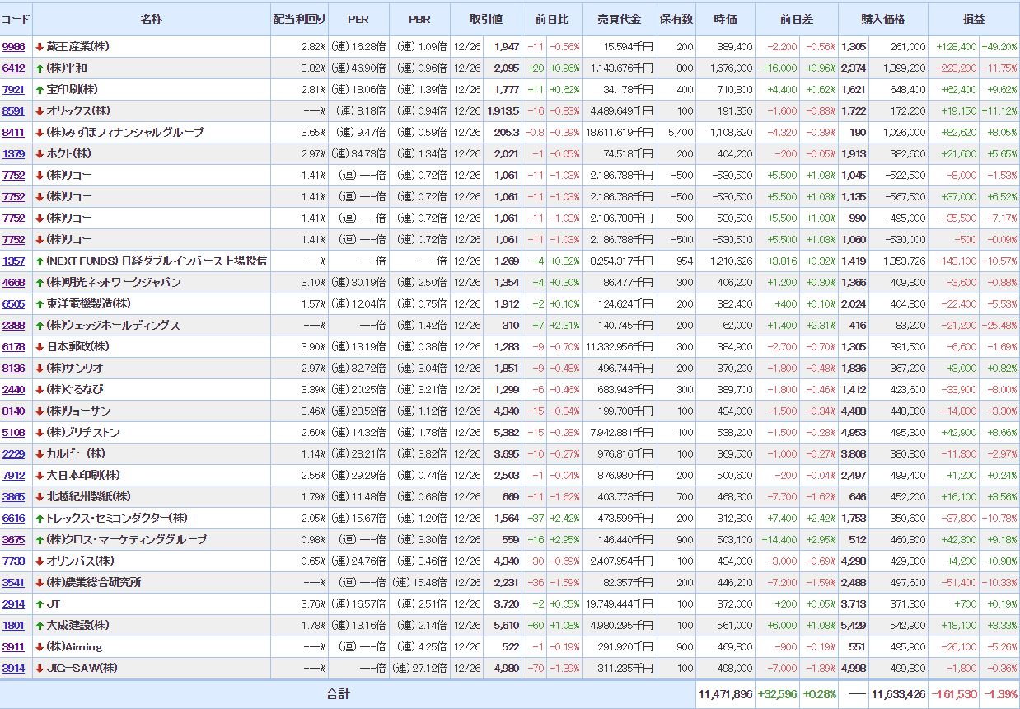Click the green up arrow beside 宝印刷(株)
1020x709 pixels.
[40, 90]
